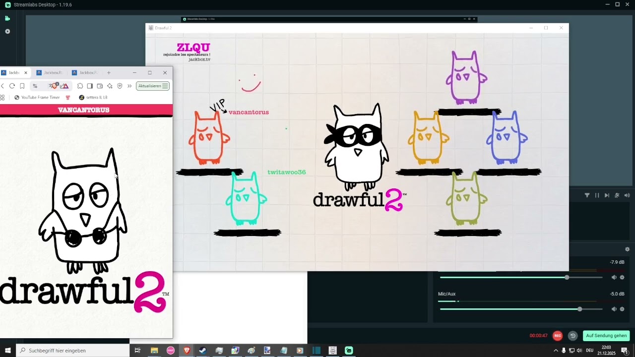Open the Paint palette taskbar icon
Screen dimensions: 635x357
pos(252,351)
